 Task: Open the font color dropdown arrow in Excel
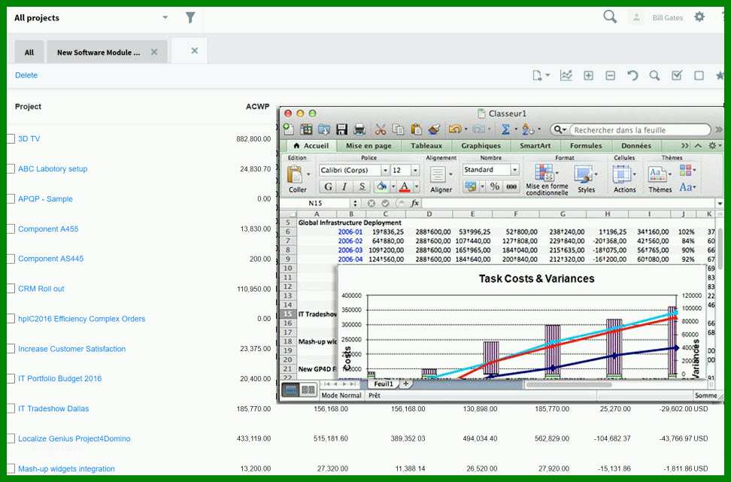[417, 187]
